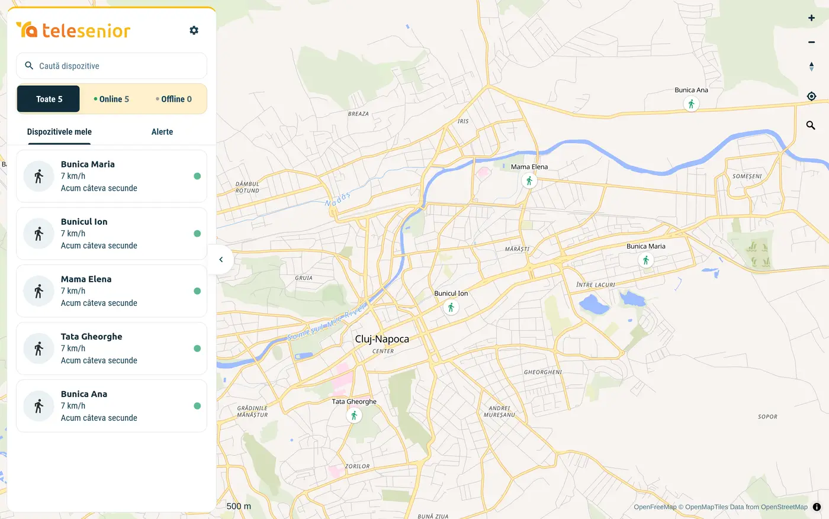
Task: Open the Mama Elena device name
Action: (86, 279)
